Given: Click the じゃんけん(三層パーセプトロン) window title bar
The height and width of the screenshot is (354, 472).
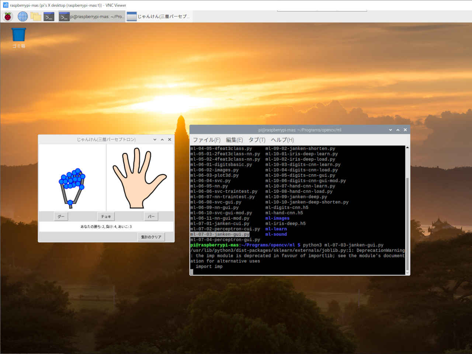Looking at the screenshot, I should (x=106, y=139).
